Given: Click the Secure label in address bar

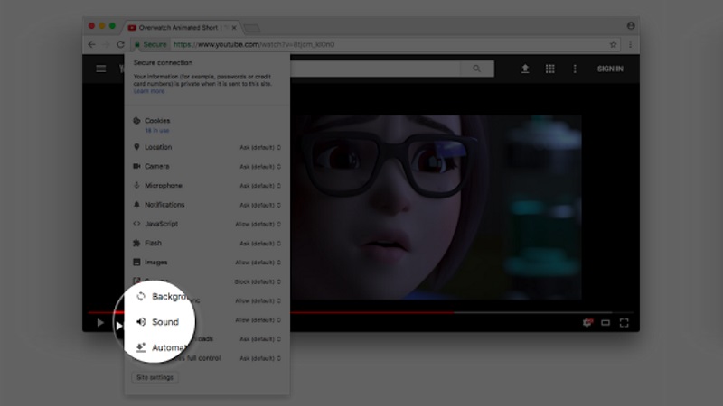Looking at the screenshot, I should tap(155, 44).
